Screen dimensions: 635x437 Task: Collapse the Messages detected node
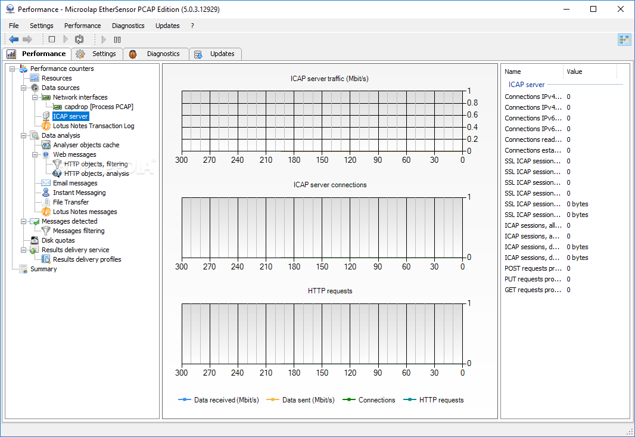23,221
